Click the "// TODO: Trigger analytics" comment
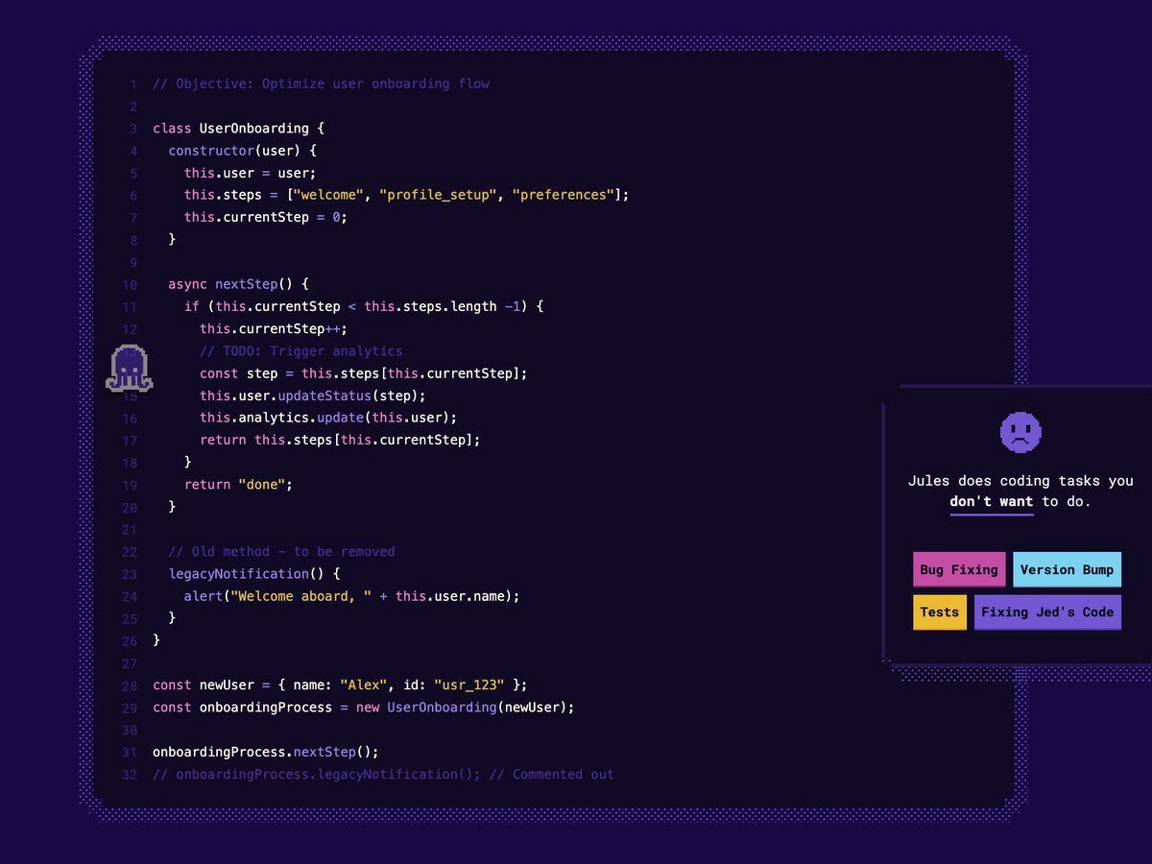This screenshot has width=1152, height=864. (x=301, y=351)
